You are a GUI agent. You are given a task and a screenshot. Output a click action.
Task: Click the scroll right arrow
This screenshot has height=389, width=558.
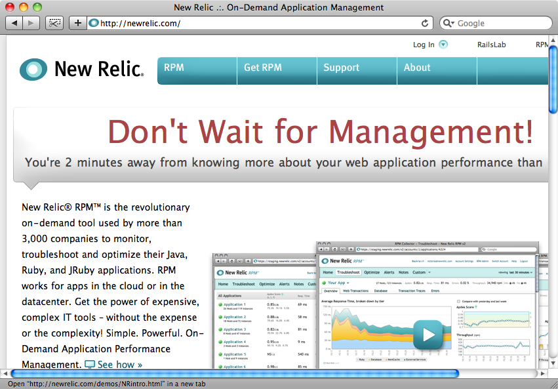tap(543, 373)
